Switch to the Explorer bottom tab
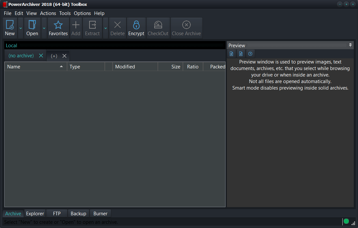 point(35,214)
